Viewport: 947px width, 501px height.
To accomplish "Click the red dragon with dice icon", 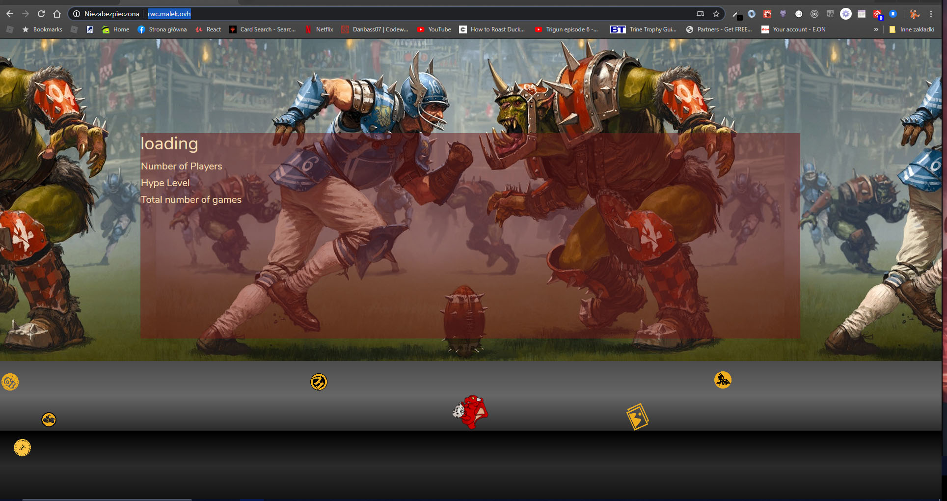I will [470, 412].
